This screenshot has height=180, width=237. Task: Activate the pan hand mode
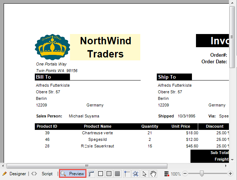(x=153, y=174)
